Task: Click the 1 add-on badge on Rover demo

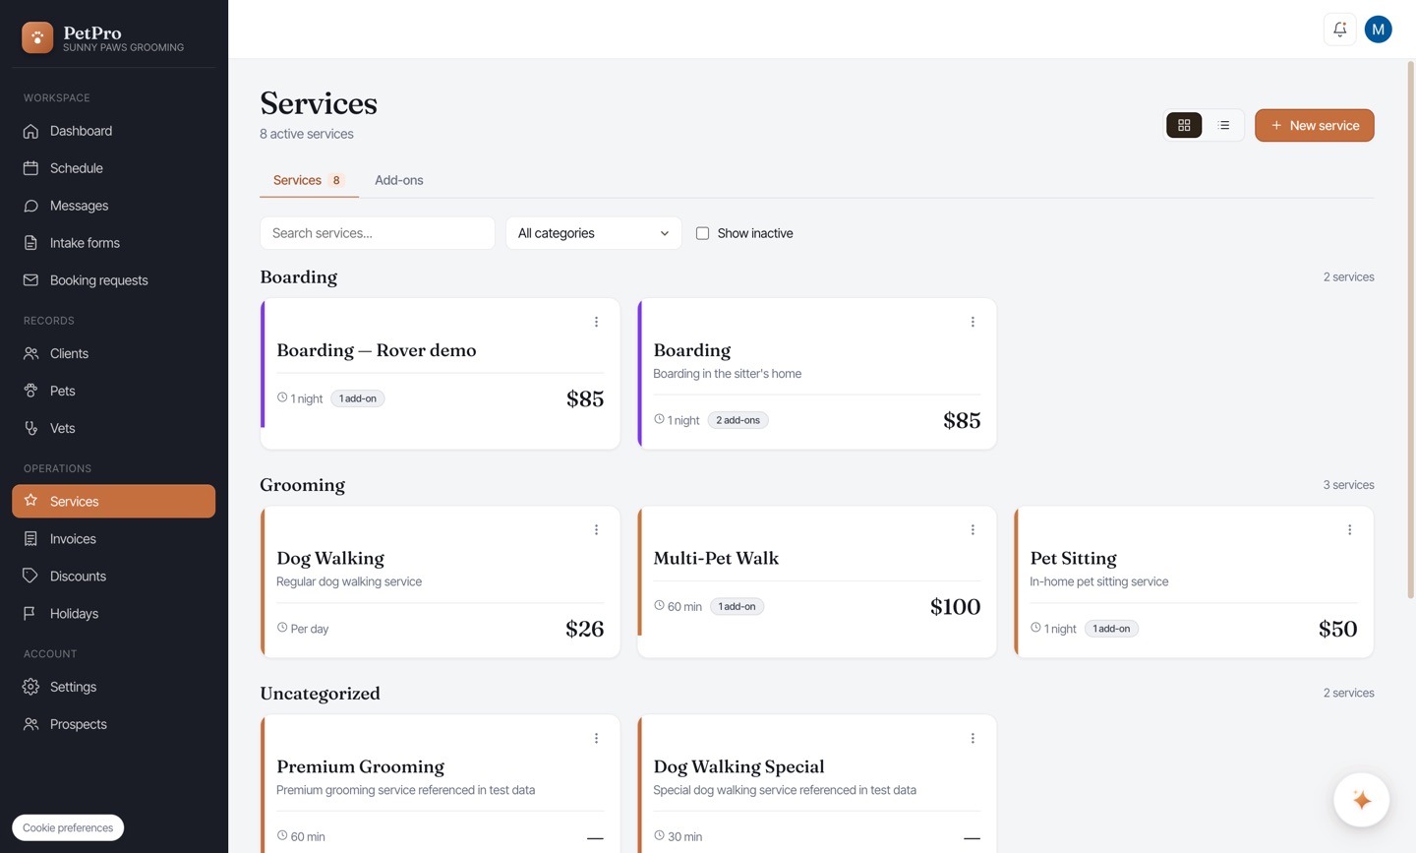Action: (357, 398)
